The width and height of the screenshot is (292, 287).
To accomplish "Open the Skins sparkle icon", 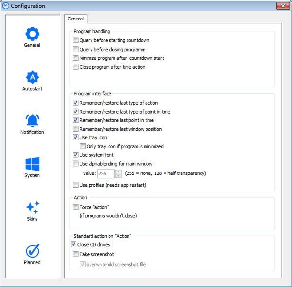I will 33,208.
